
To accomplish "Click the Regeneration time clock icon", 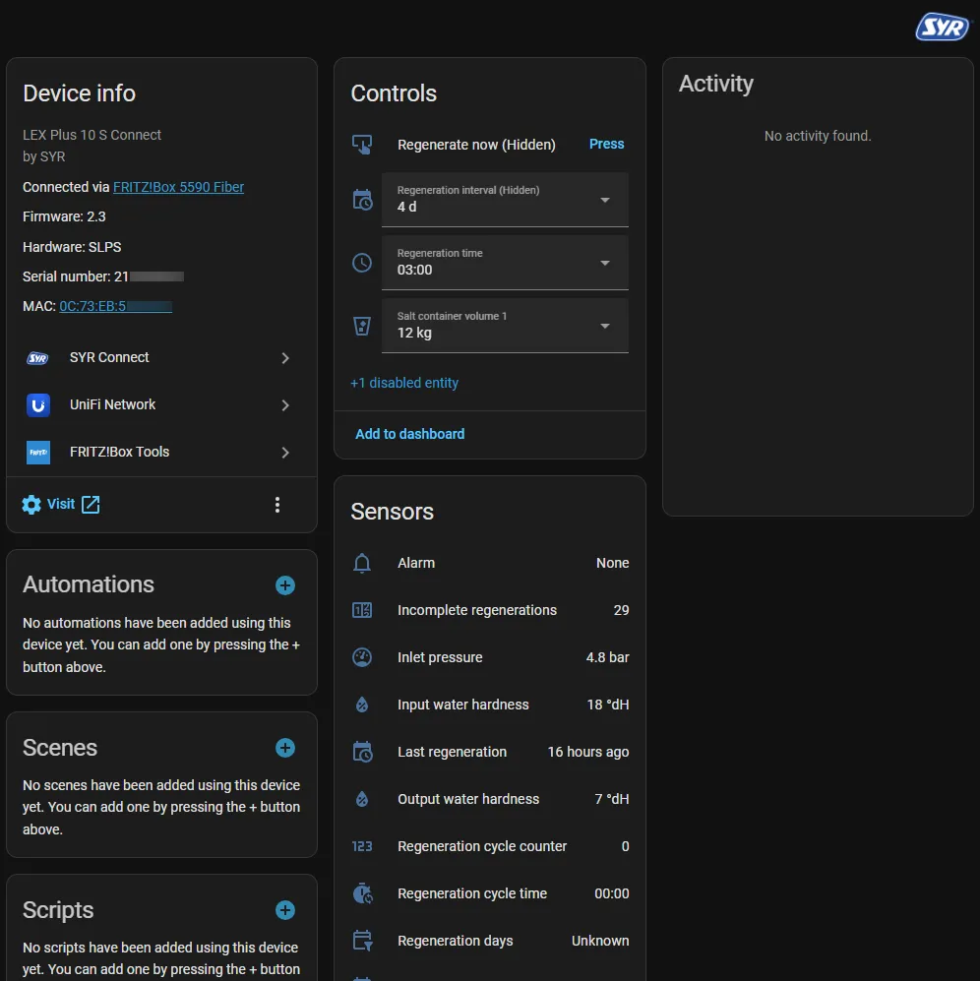I will pyautogui.click(x=362, y=263).
